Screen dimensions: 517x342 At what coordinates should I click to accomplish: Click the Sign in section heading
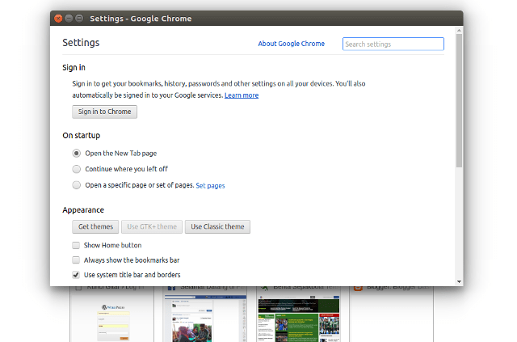coord(74,68)
